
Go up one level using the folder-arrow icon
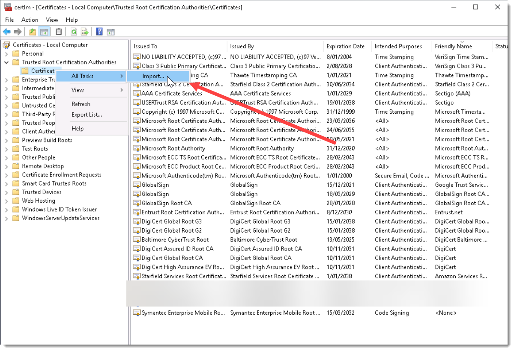(33, 32)
